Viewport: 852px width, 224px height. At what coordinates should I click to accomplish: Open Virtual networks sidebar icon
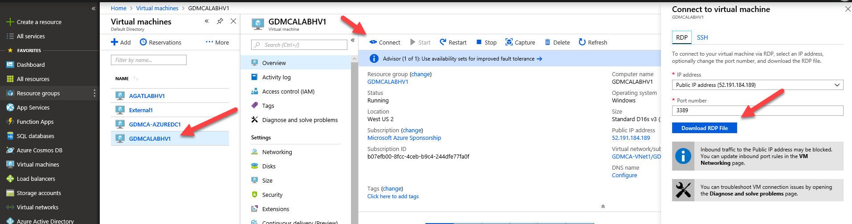10,207
